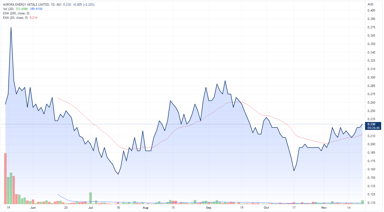Viewport: 384px width, 212px height.
Task: Click the 0.300 price axis label
Action: [x=371, y=77]
